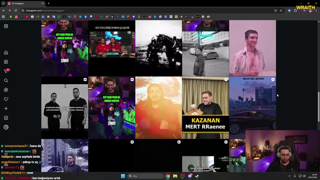Open Notifications heart icon in sidebar

pyautogui.click(x=6, y=99)
